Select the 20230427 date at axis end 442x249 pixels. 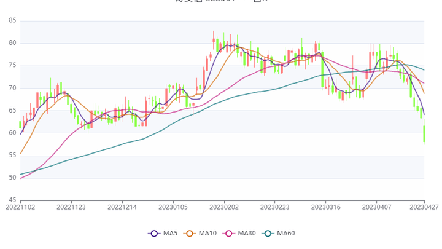[424, 208]
